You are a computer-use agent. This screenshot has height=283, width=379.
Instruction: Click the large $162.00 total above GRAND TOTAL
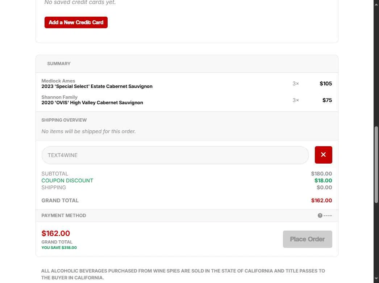(x=55, y=233)
